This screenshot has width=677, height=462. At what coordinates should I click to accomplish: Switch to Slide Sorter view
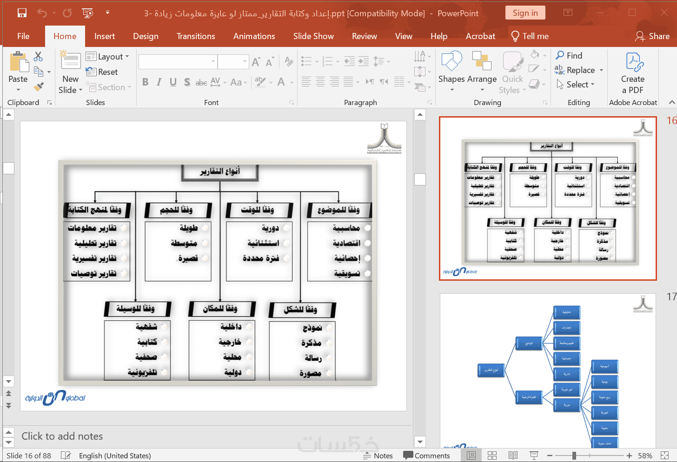click(x=492, y=455)
